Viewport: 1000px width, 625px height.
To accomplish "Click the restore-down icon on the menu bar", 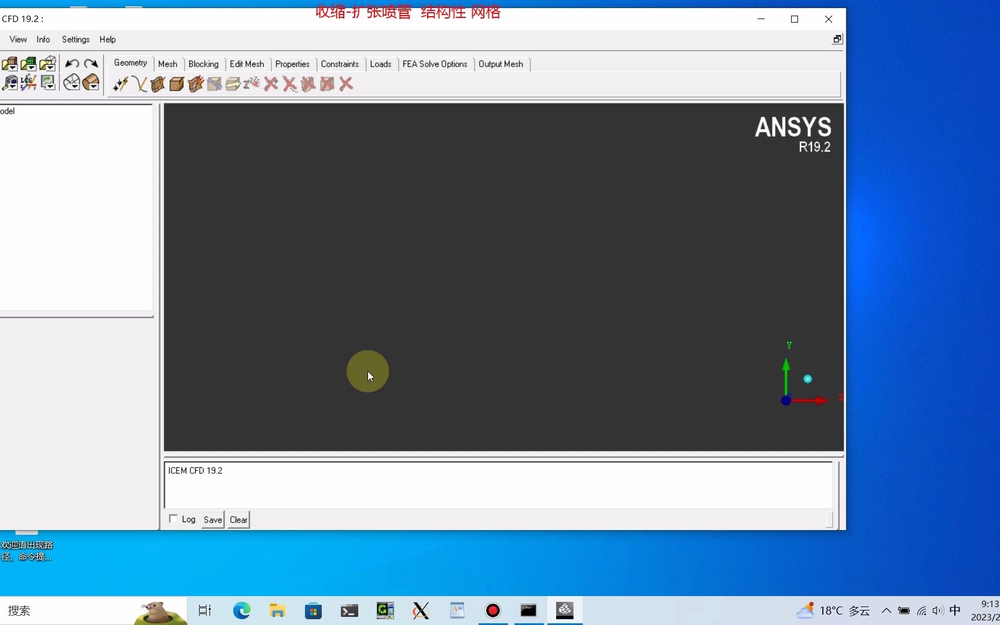I will [837, 39].
